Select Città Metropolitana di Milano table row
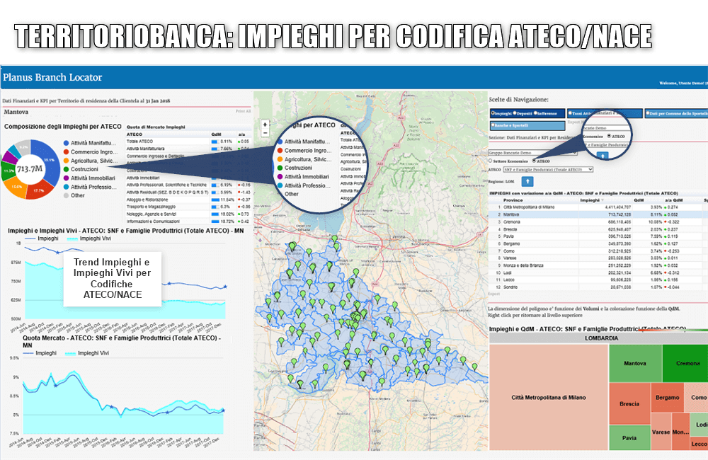Viewport: 708px width, 460px height. tap(598, 207)
